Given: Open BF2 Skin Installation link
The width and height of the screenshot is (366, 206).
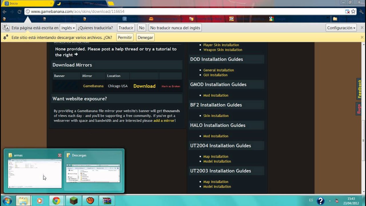Looking at the screenshot, I should point(216,116).
